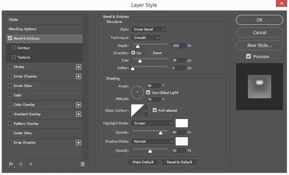Enable the Color Overlay checkbox
The height and width of the screenshot is (175, 289).
click(x=10, y=104)
